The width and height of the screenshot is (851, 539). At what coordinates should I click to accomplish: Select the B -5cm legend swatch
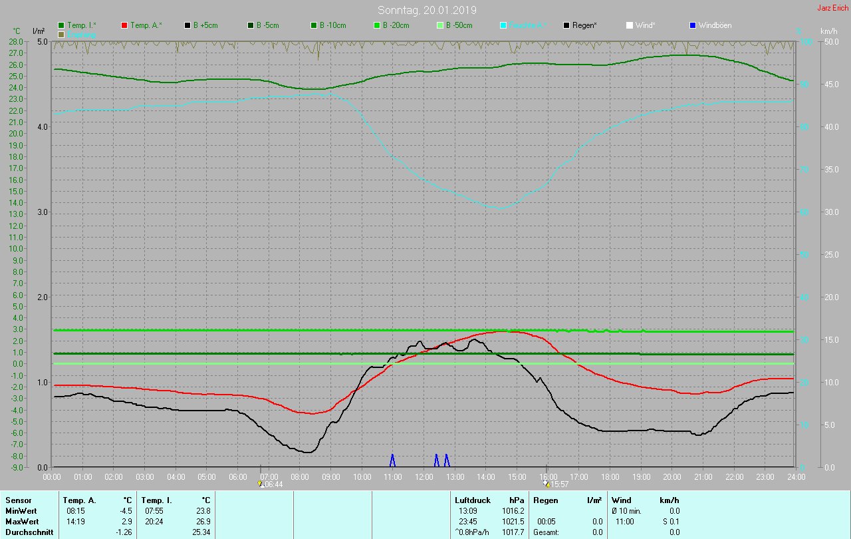coord(251,25)
